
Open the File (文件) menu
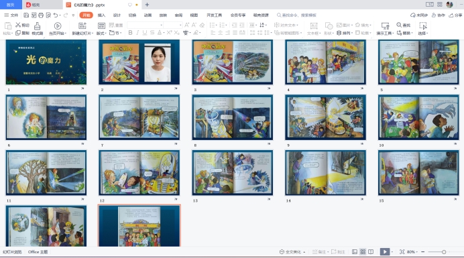click(11, 15)
